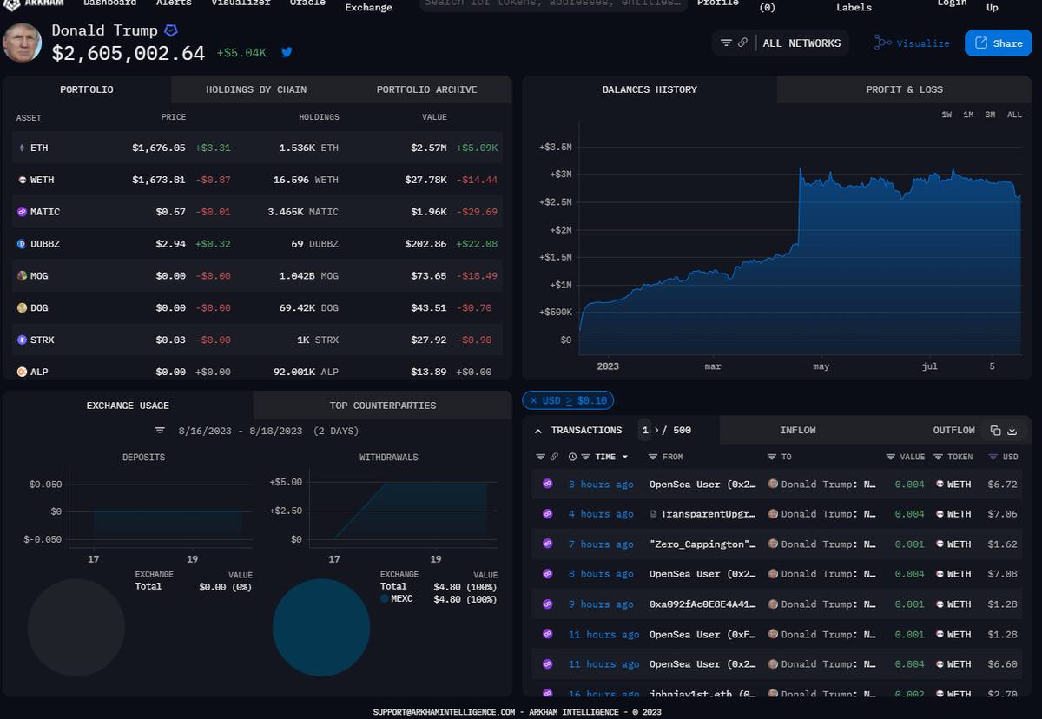The height and width of the screenshot is (719, 1042).
Task: Open the ALL NETWORKS selector
Action: (x=801, y=43)
